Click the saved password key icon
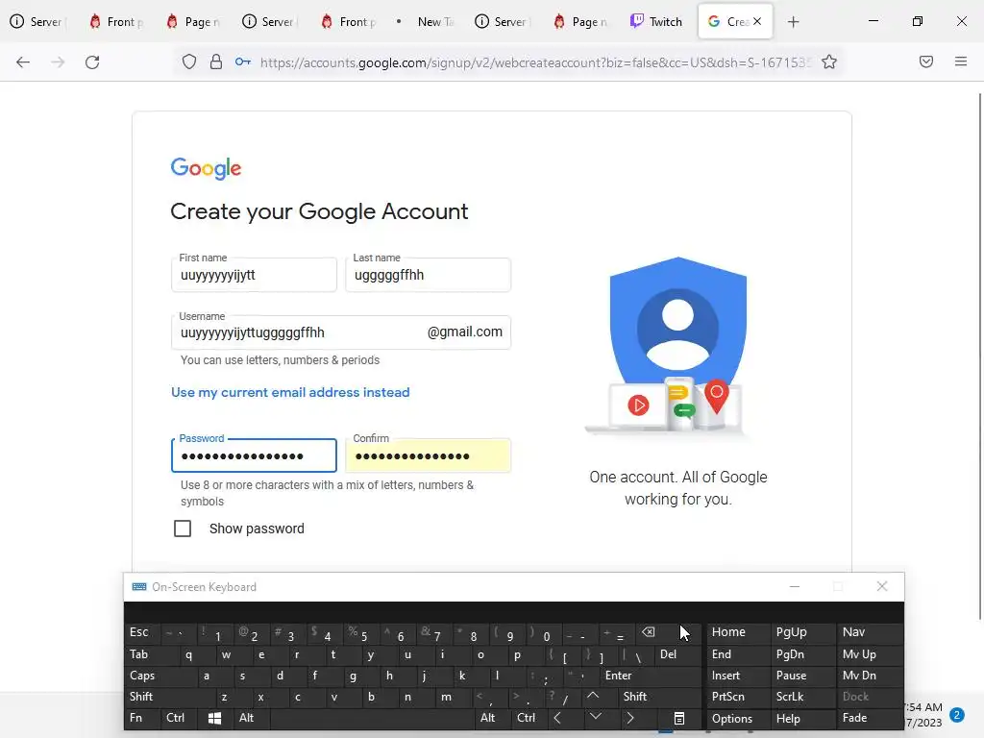The height and width of the screenshot is (738, 984). (243, 61)
